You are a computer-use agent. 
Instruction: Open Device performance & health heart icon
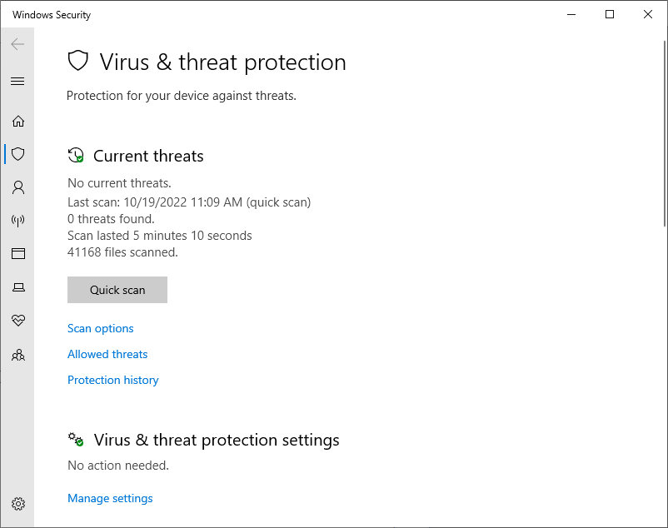coord(17,321)
